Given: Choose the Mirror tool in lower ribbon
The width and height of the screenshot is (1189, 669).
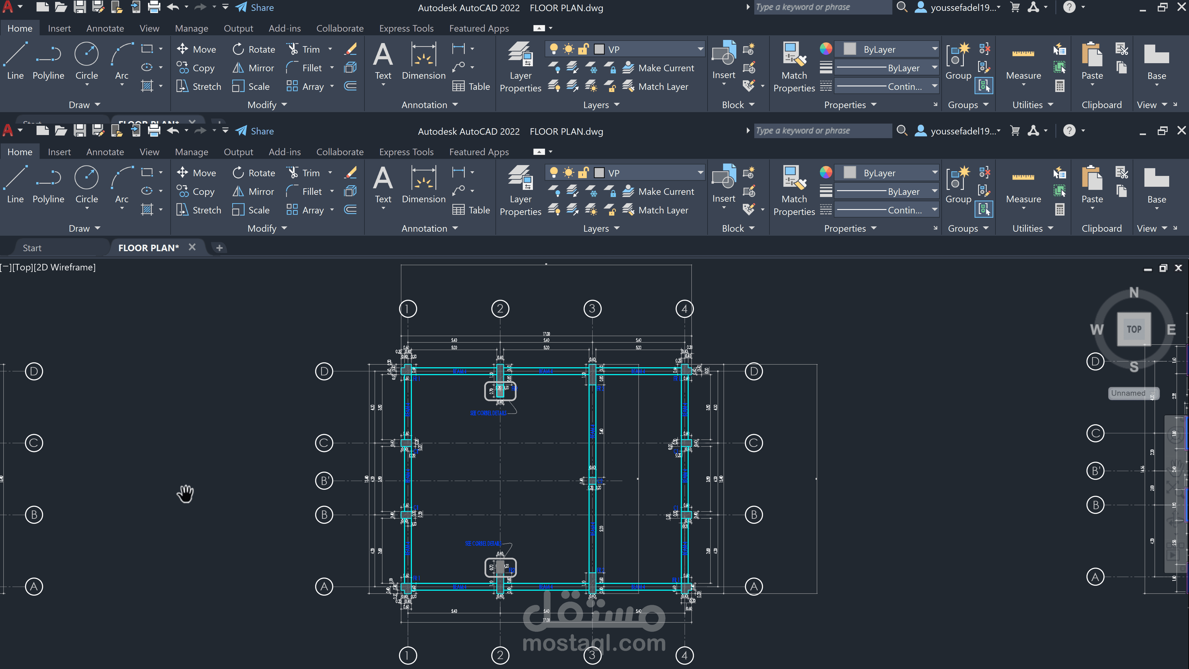Looking at the screenshot, I should (x=253, y=191).
